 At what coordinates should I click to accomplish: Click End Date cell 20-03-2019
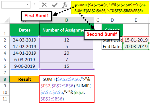pos(136,46)
